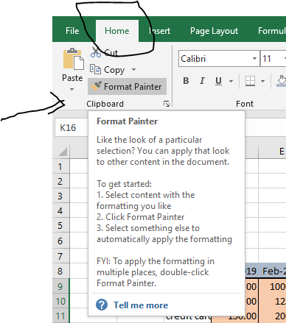
Task: Click the font size box showing 11
Action: click(273, 59)
